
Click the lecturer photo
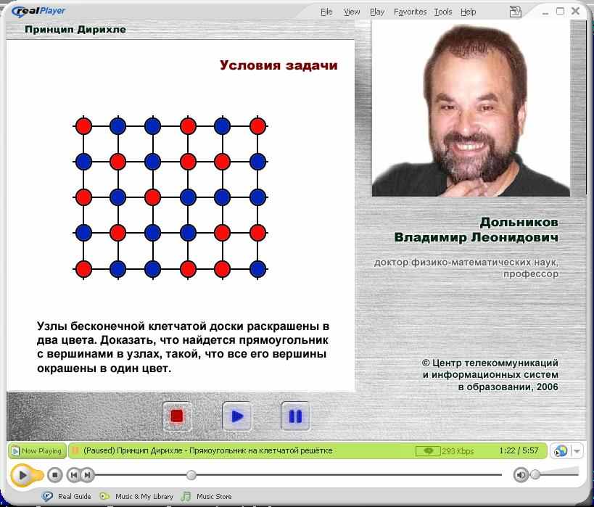[x=471, y=109]
